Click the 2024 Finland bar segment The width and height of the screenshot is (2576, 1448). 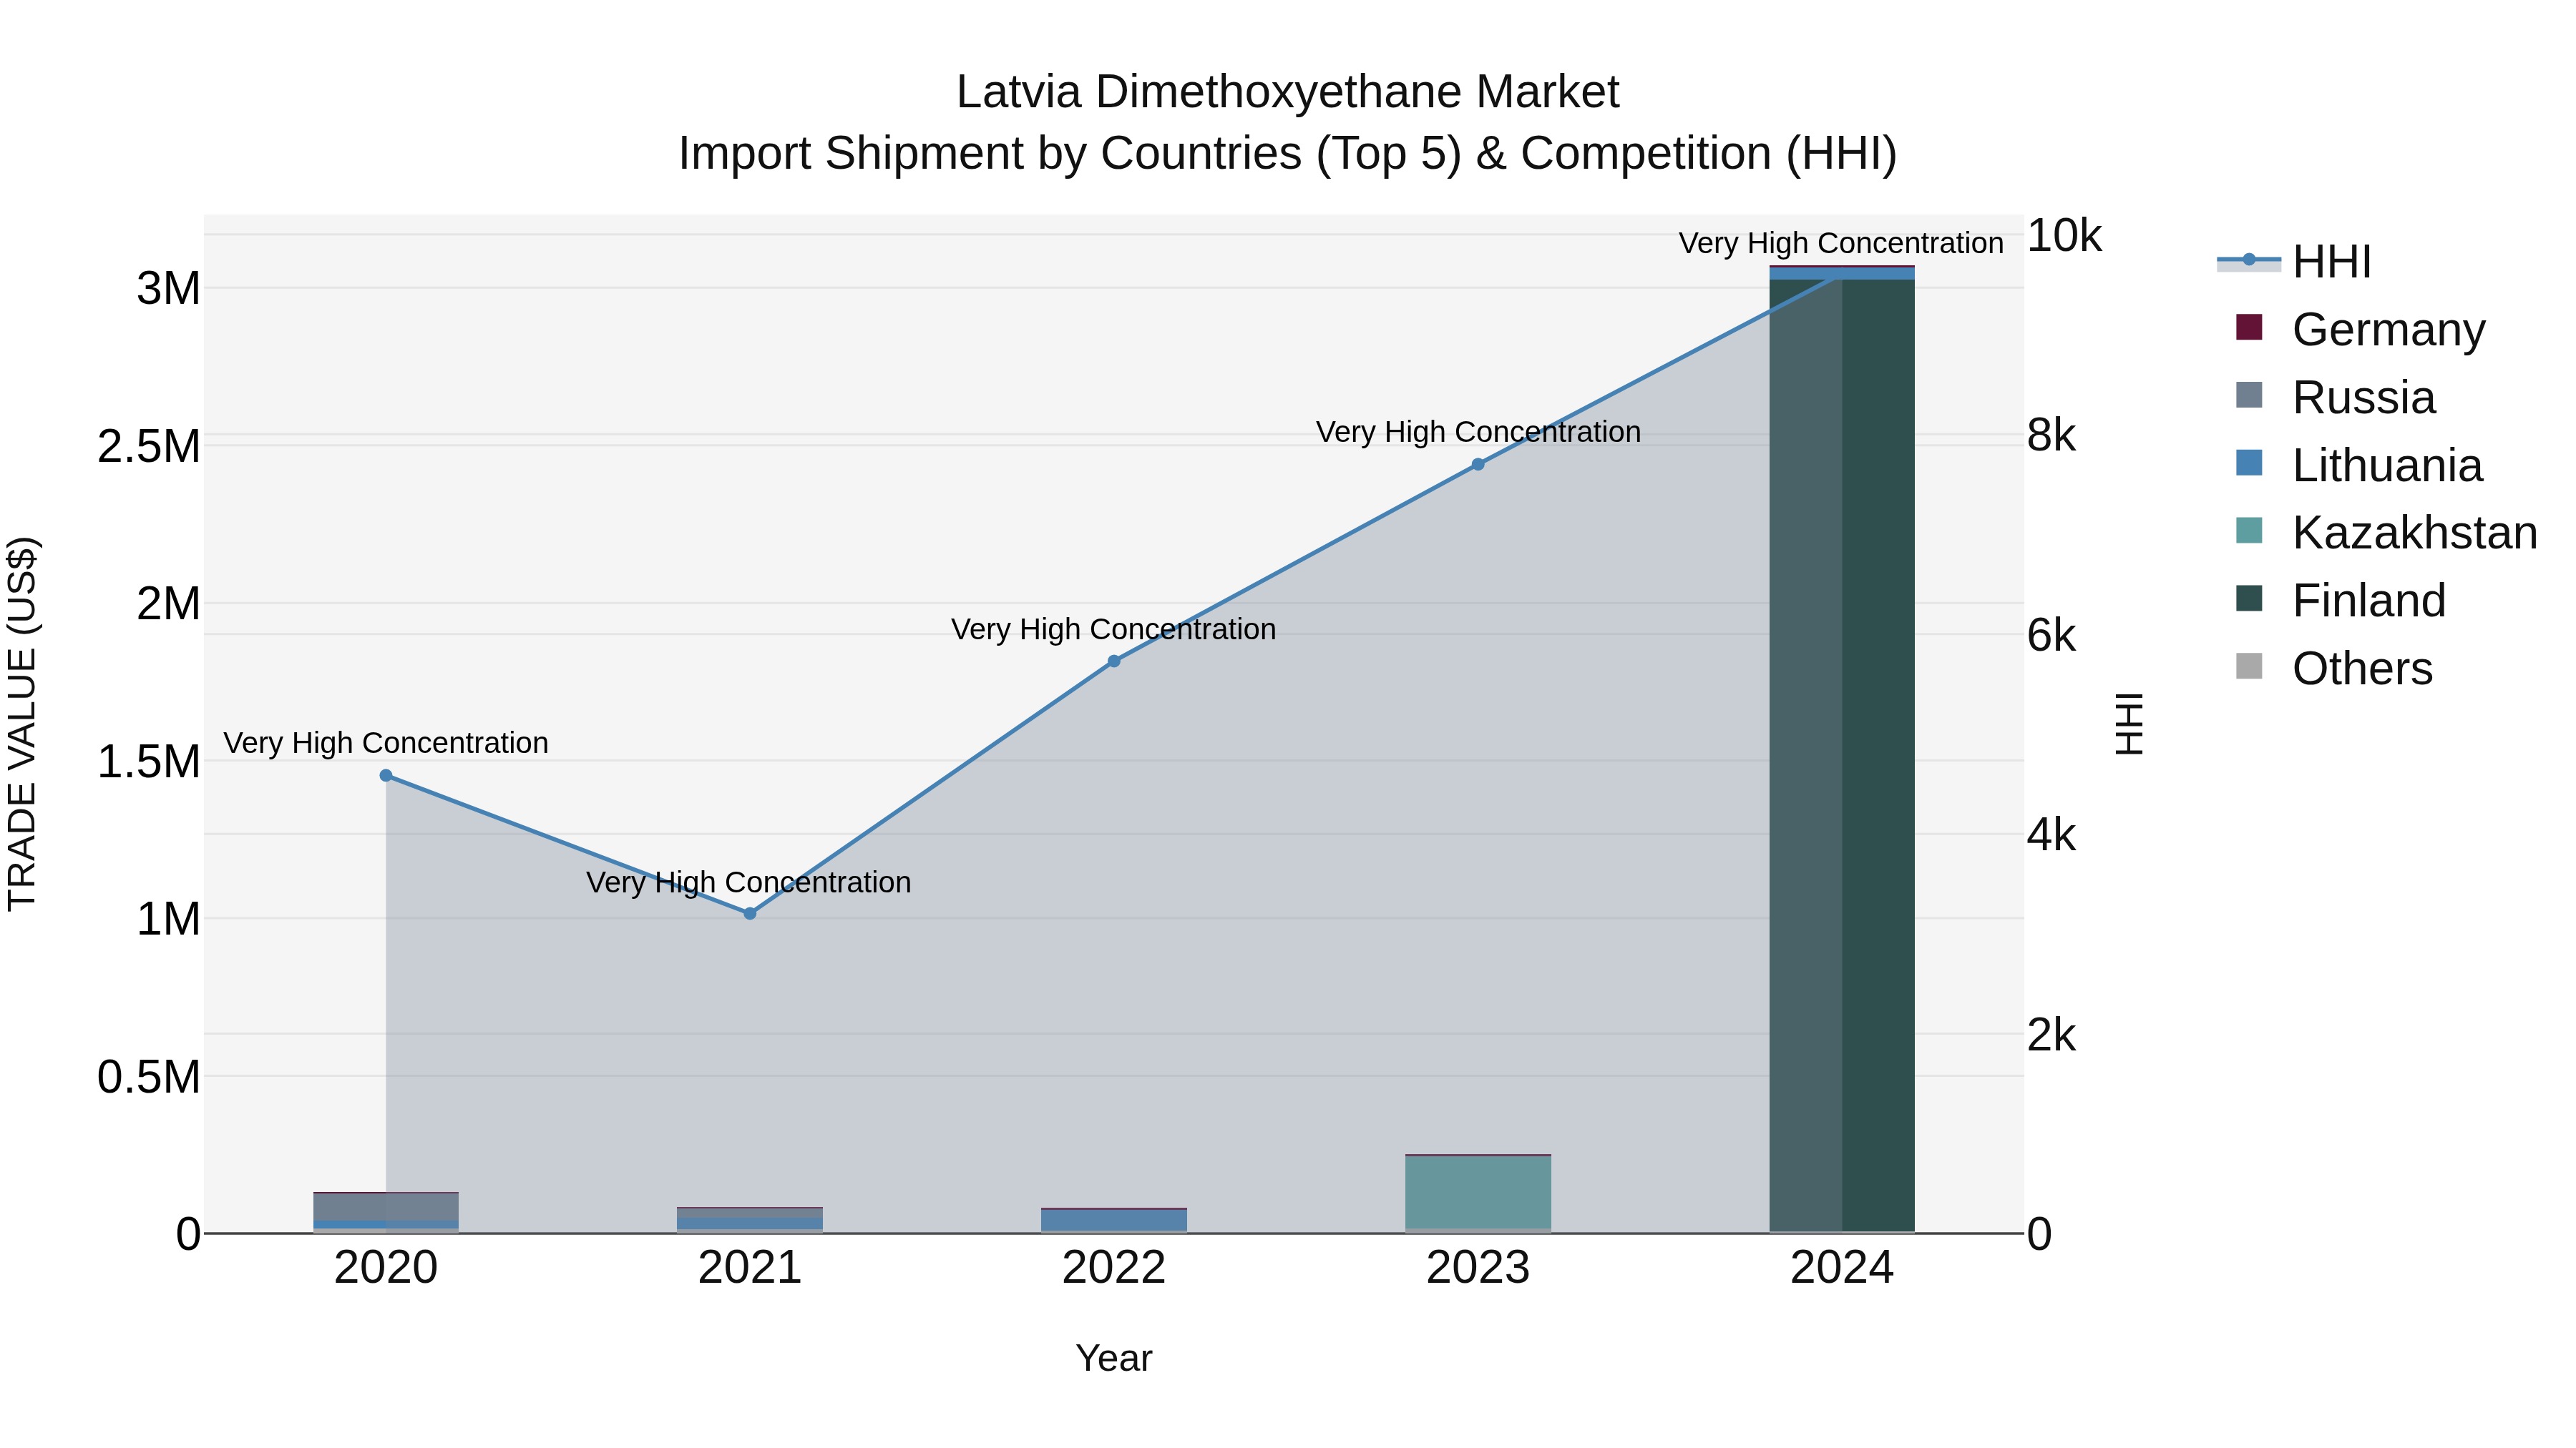coord(1842,756)
